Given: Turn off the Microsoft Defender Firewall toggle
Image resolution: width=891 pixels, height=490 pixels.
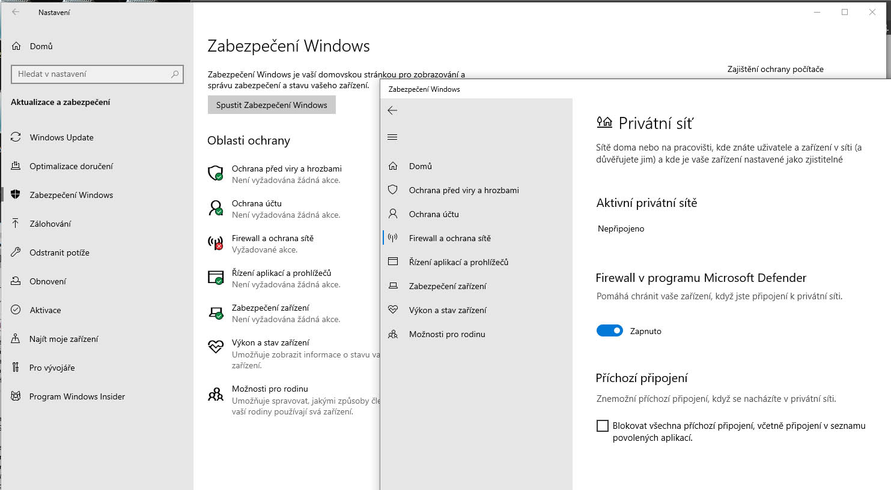Looking at the screenshot, I should click(609, 331).
